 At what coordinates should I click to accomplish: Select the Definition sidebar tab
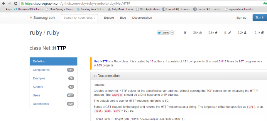tap(53, 62)
